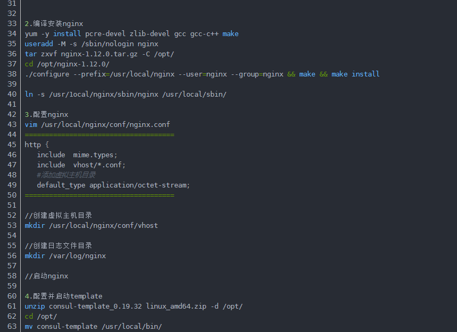Click the '//启动nginx' comment line

(x=46, y=276)
